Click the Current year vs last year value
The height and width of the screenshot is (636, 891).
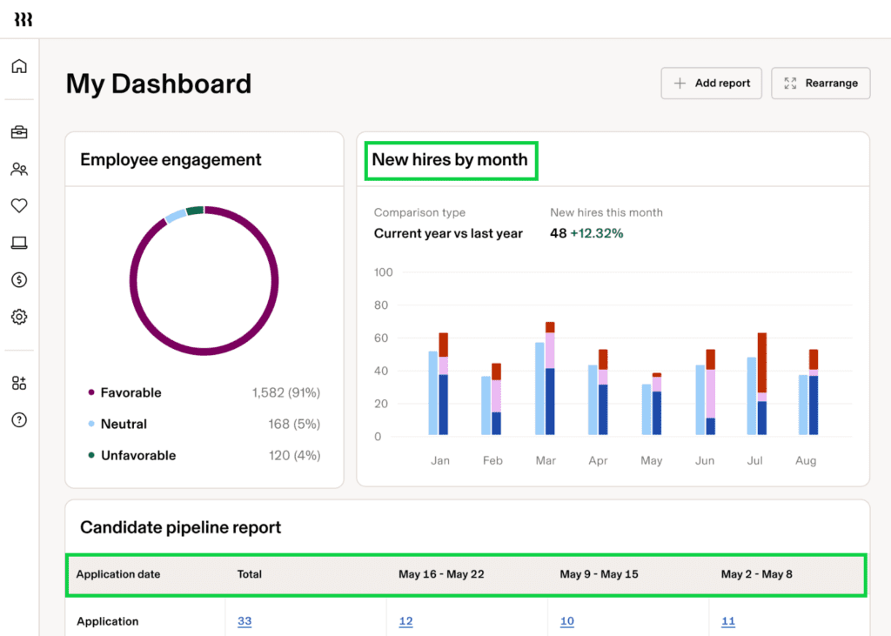point(448,233)
